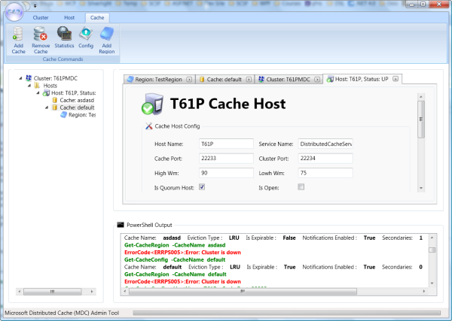Select Cluster: T61PMDC in the tree
This screenshot has height=321, width=452.
coord(55,78)
